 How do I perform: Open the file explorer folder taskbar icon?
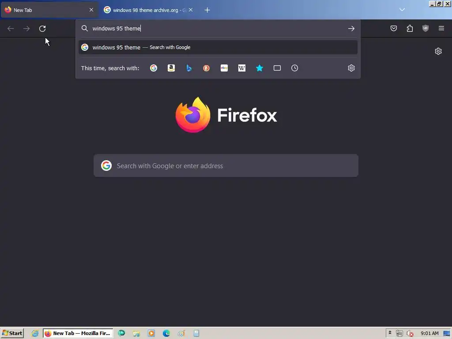tap(136, 334)
